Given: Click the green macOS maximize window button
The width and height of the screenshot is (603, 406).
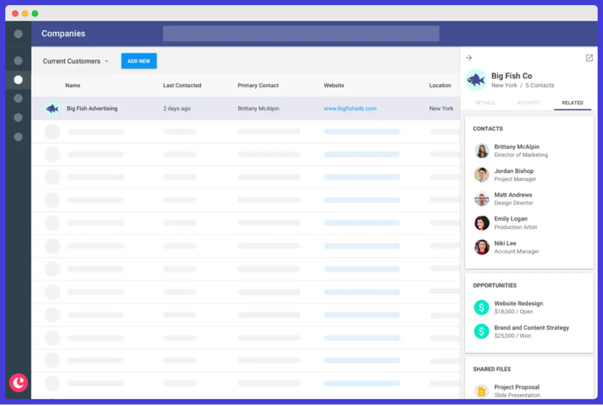Looking at the screenshot, I should (35, 14).
